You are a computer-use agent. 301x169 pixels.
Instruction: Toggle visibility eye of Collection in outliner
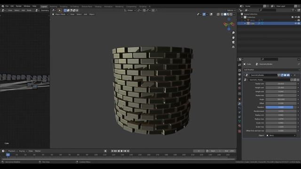tap(296, 17)
